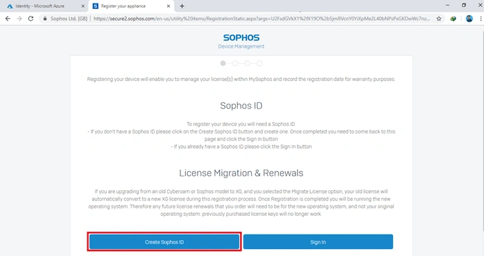The width and height of the screenshot is (484, 256).
Task: Click the third progress step circle
Action: pyautogui.click(x=248, y=63)
